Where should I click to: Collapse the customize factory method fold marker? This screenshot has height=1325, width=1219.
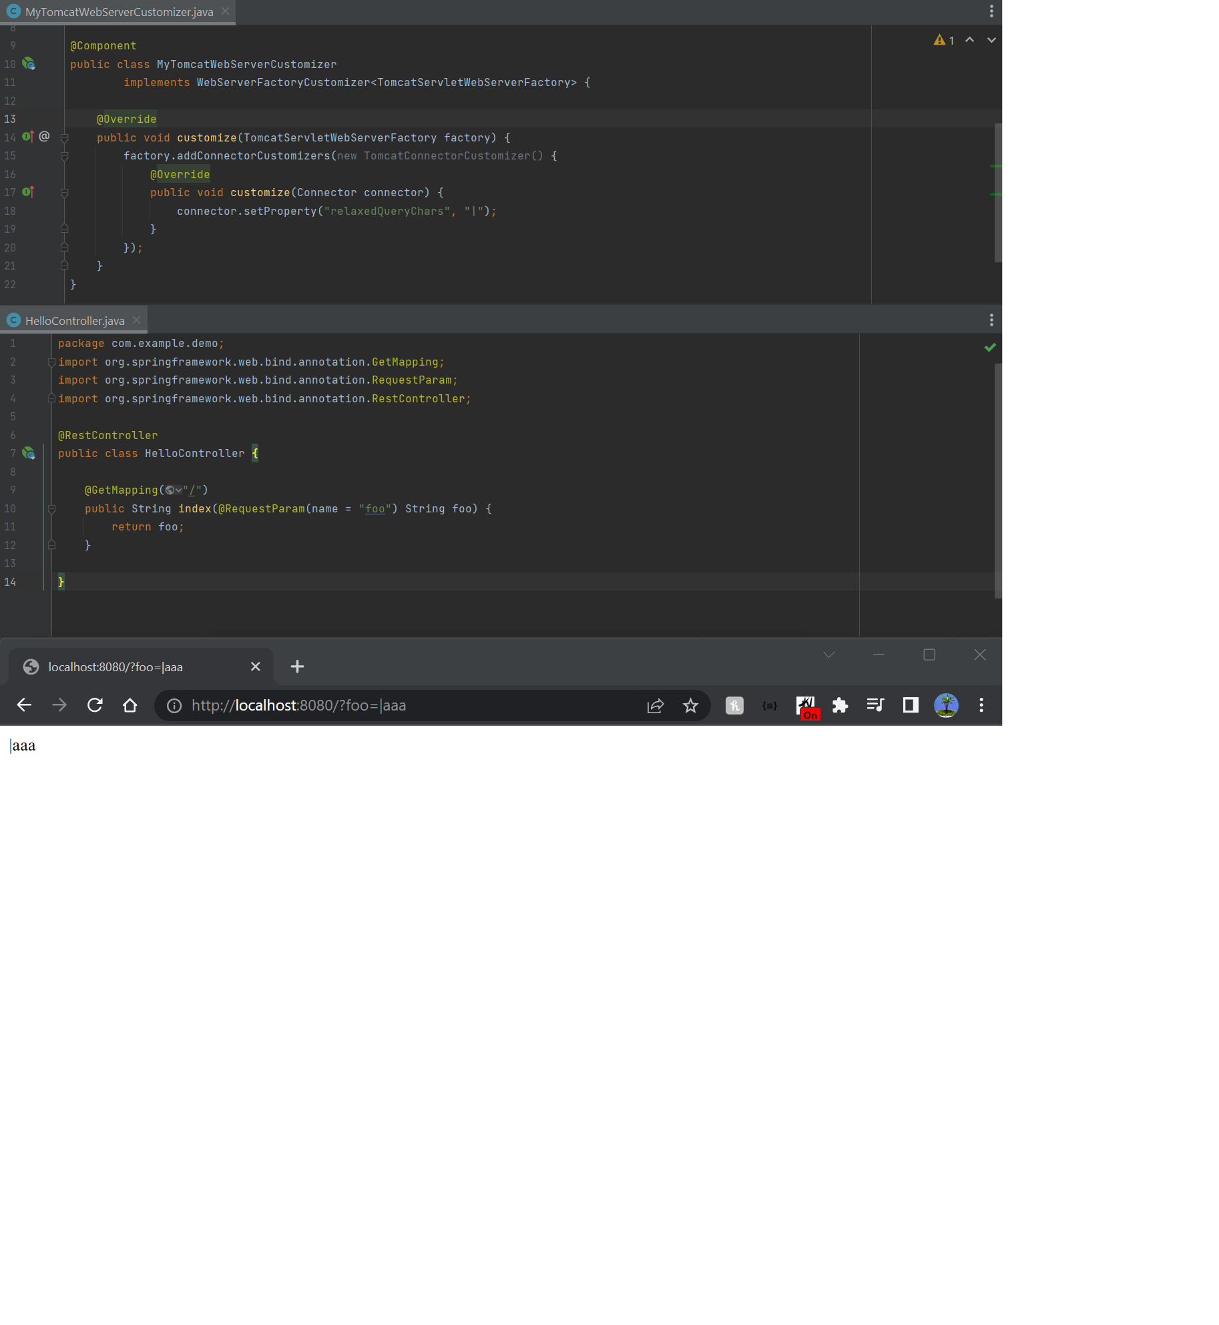65,138
